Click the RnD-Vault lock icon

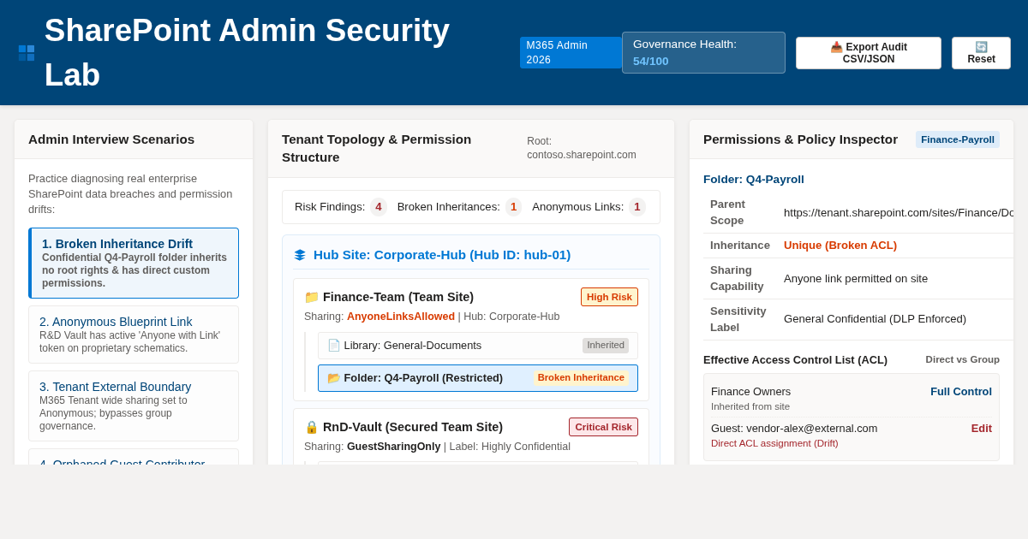pos(312,427)
